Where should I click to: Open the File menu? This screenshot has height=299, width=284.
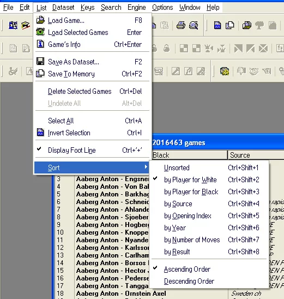[x=8, y=8]
